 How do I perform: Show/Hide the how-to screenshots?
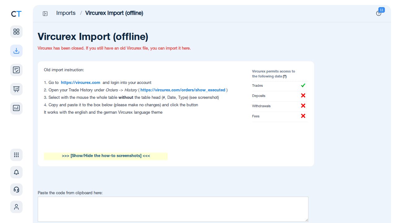pyautogui.click(x=106, y=156)
